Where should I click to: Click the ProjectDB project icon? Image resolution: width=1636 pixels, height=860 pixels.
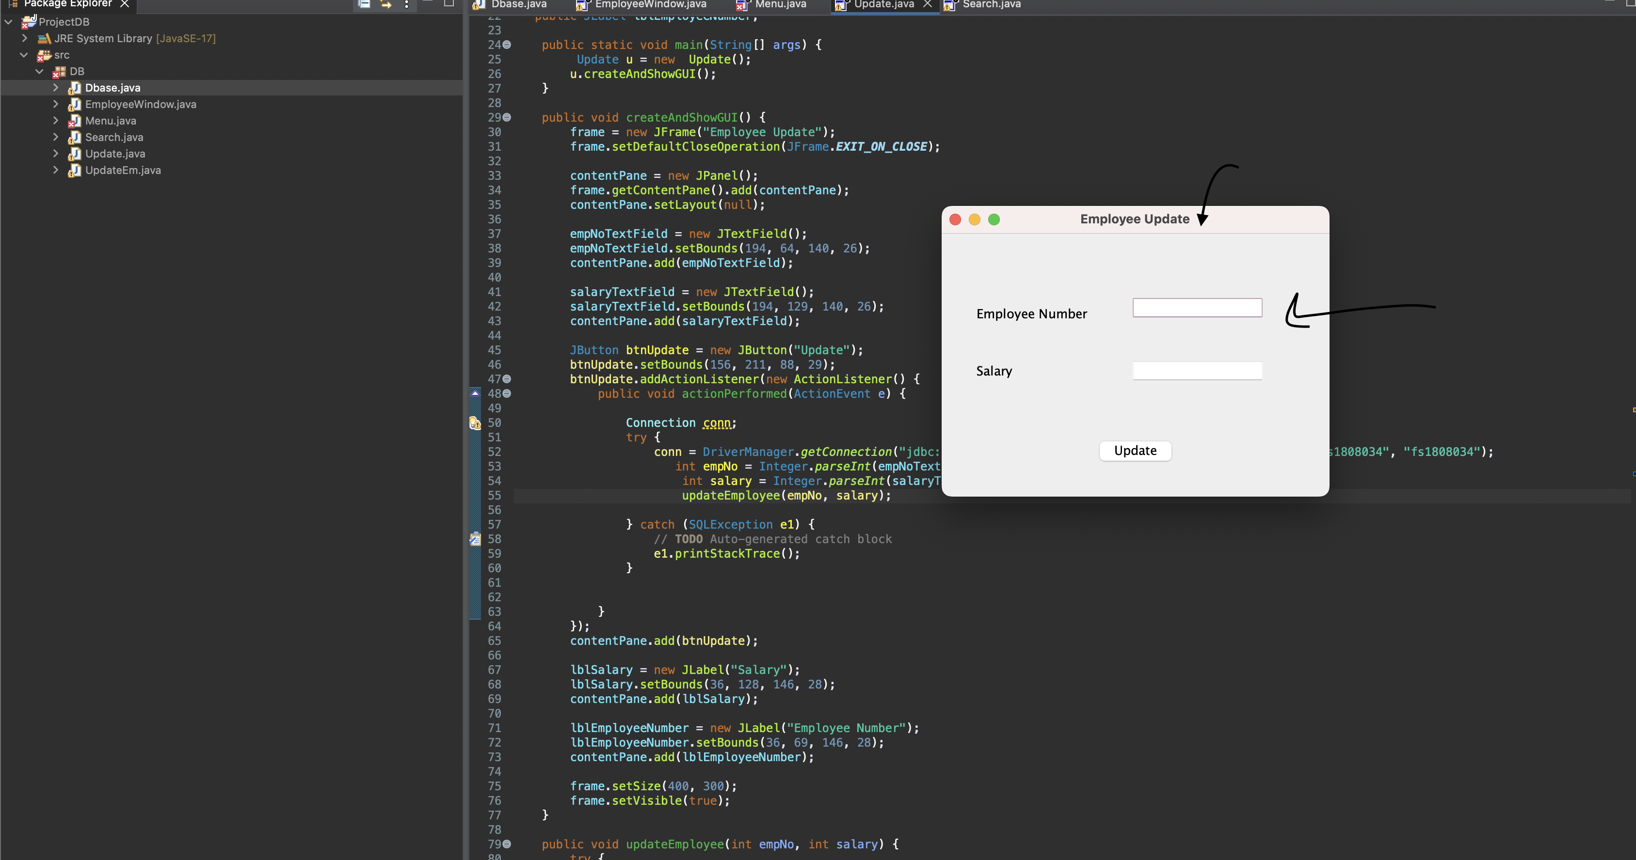click(x=29, y=22)
